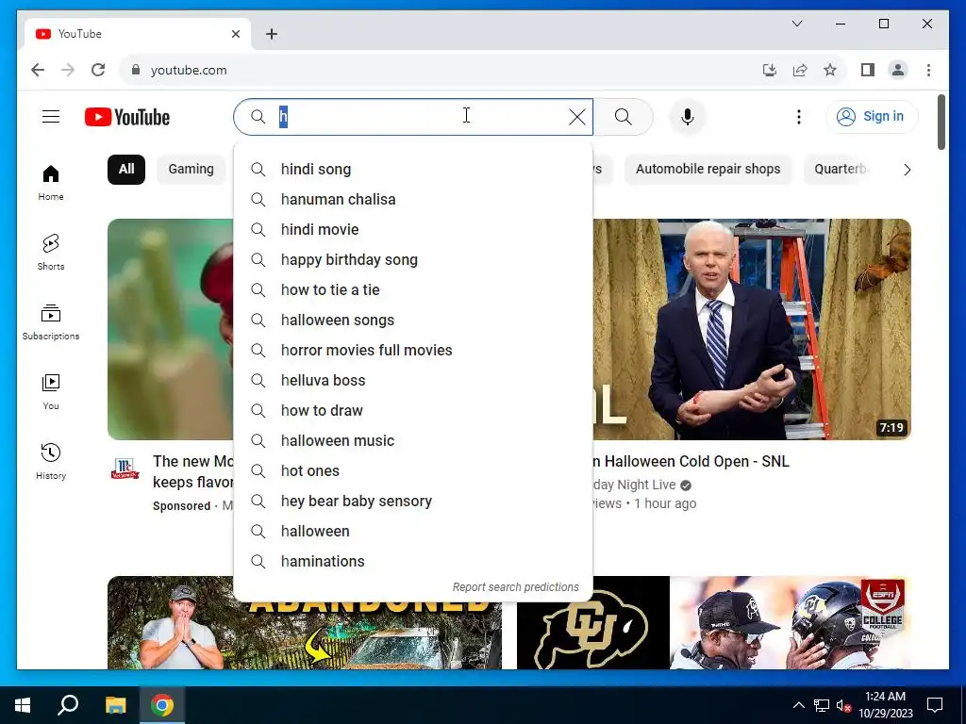Open File Explorer from taskbar
966x724 pixels.
click(x=115, y=705)
